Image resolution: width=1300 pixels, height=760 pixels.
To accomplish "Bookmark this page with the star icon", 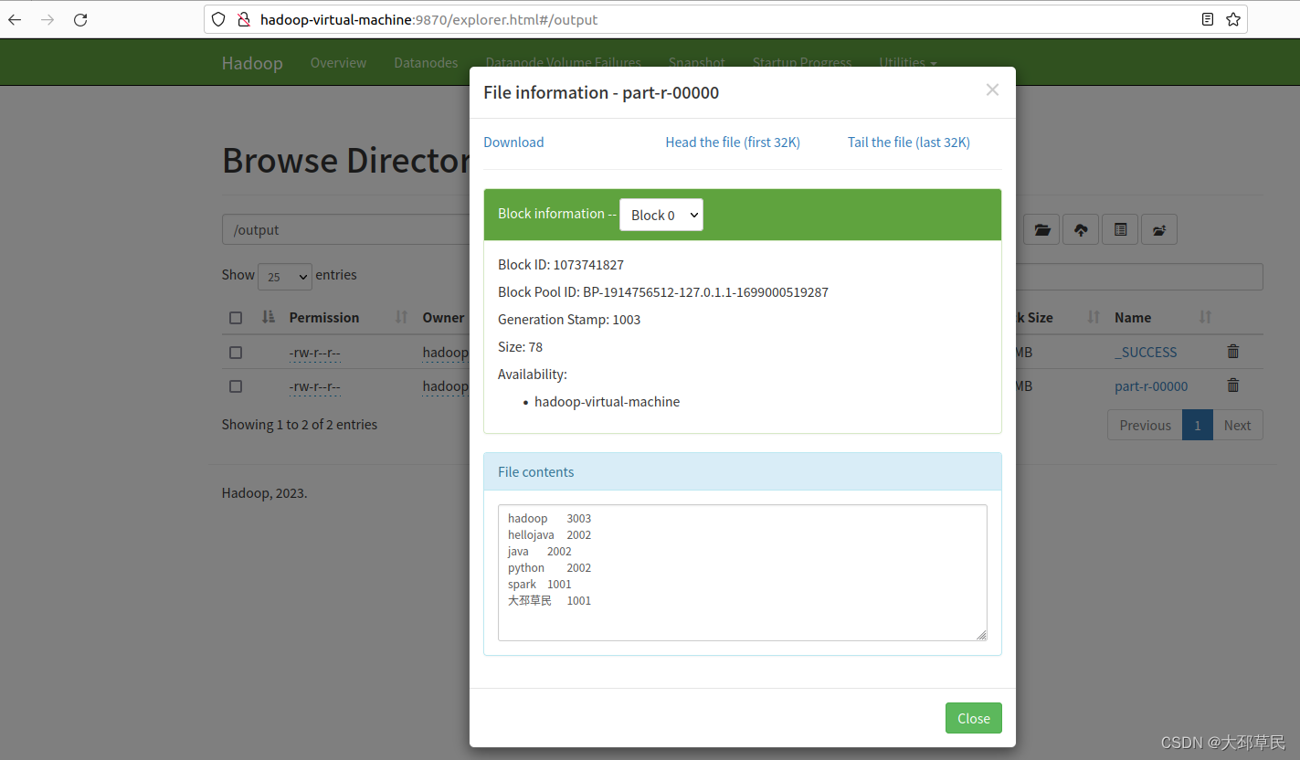I will (x=1233, y=19).
